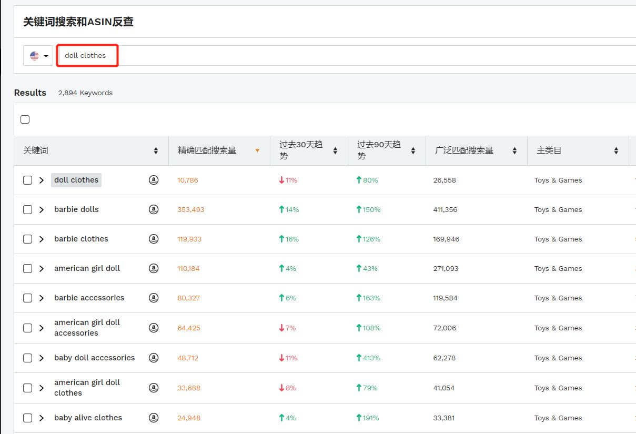Click exact search volume 353,493
The image size is (636, 434).
click(x=190, y=209)
